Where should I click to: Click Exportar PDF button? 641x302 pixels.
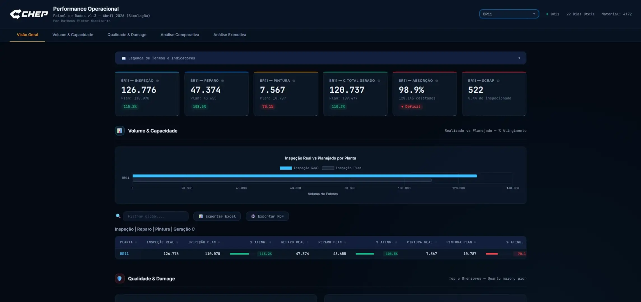[x=267, y=216]
